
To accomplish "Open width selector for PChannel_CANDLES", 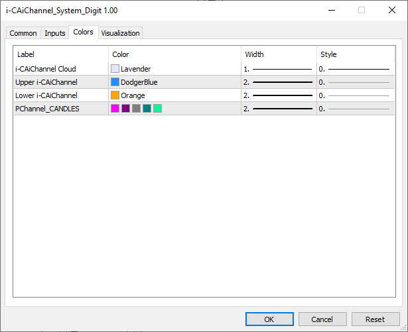I will click(279, 109).
